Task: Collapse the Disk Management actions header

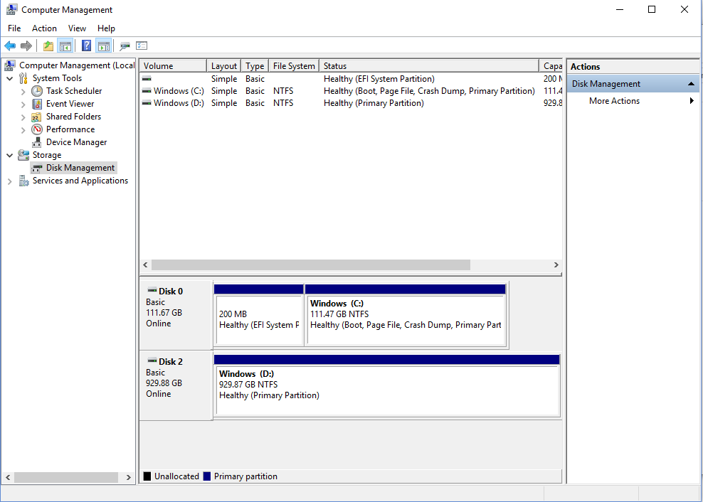Action: [x=689, y=82]
